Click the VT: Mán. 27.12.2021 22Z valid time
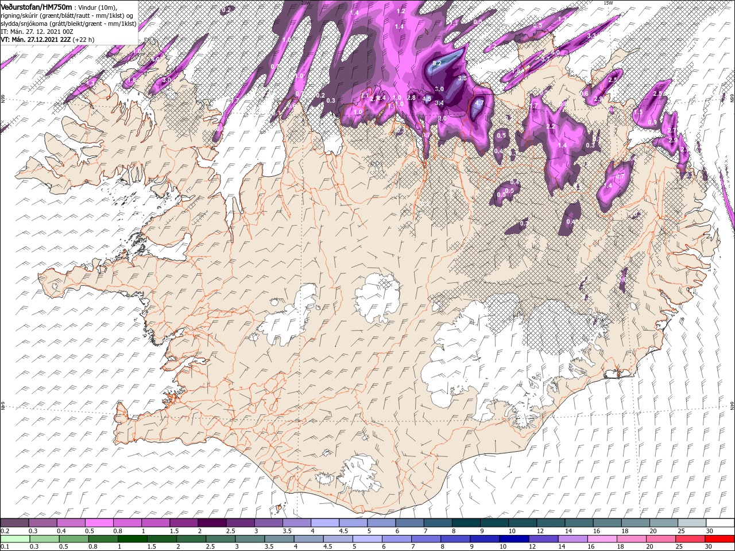Screen dimensions: 735x551 tap(36, 40)
